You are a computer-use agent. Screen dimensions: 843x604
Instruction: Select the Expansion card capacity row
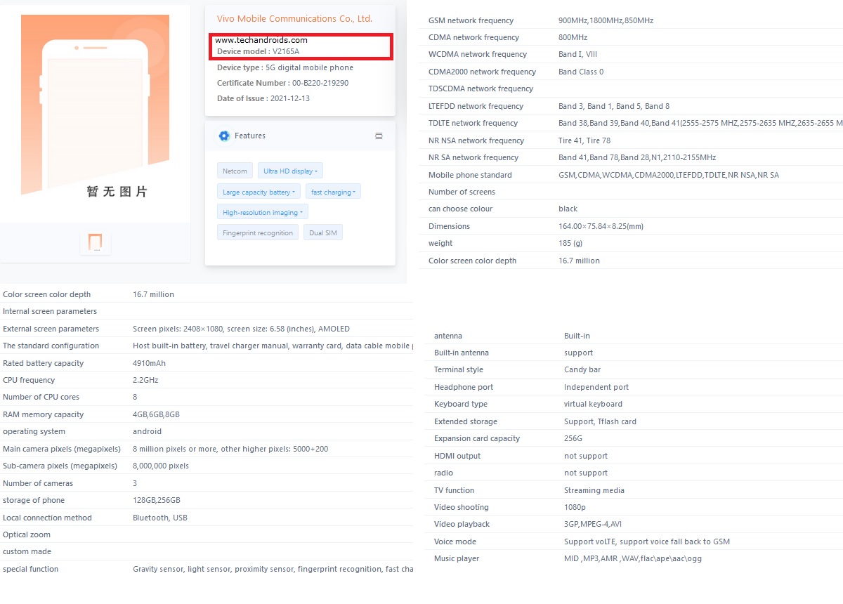coord(634,438)
